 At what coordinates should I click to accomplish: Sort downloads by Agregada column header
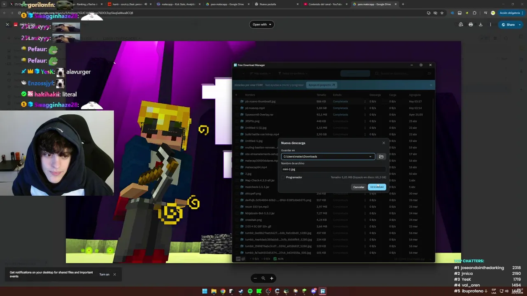click(415, 95)
